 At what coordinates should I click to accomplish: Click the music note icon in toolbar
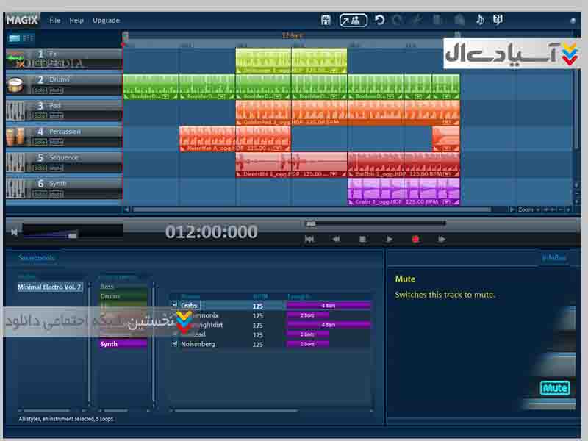click(x=480, y=20)
